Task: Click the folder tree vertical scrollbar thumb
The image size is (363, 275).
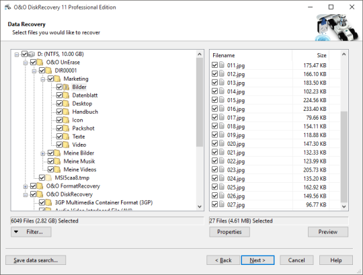Action: 200,102
